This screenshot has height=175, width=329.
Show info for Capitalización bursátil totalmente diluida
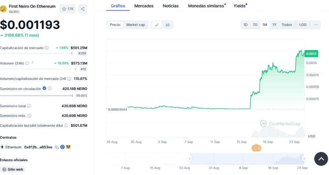(66, 125)
